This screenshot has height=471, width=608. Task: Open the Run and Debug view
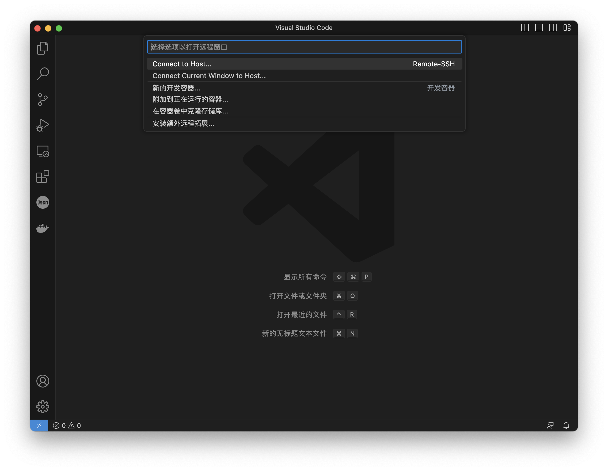tap(43, 125)
